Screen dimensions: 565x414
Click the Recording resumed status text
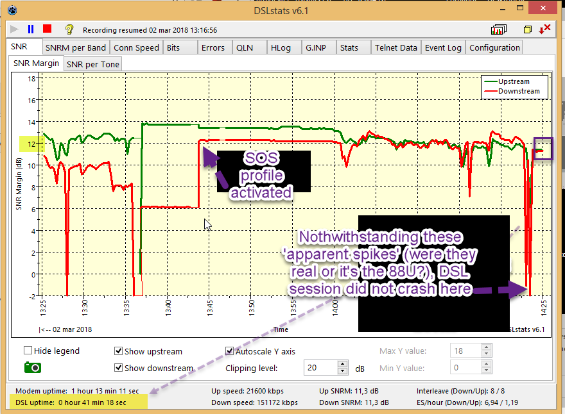click(150, 30)
